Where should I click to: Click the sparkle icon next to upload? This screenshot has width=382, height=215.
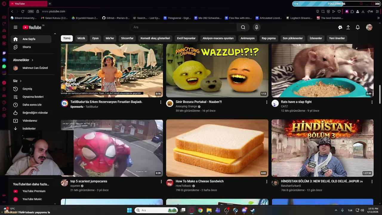coord(340,27)
